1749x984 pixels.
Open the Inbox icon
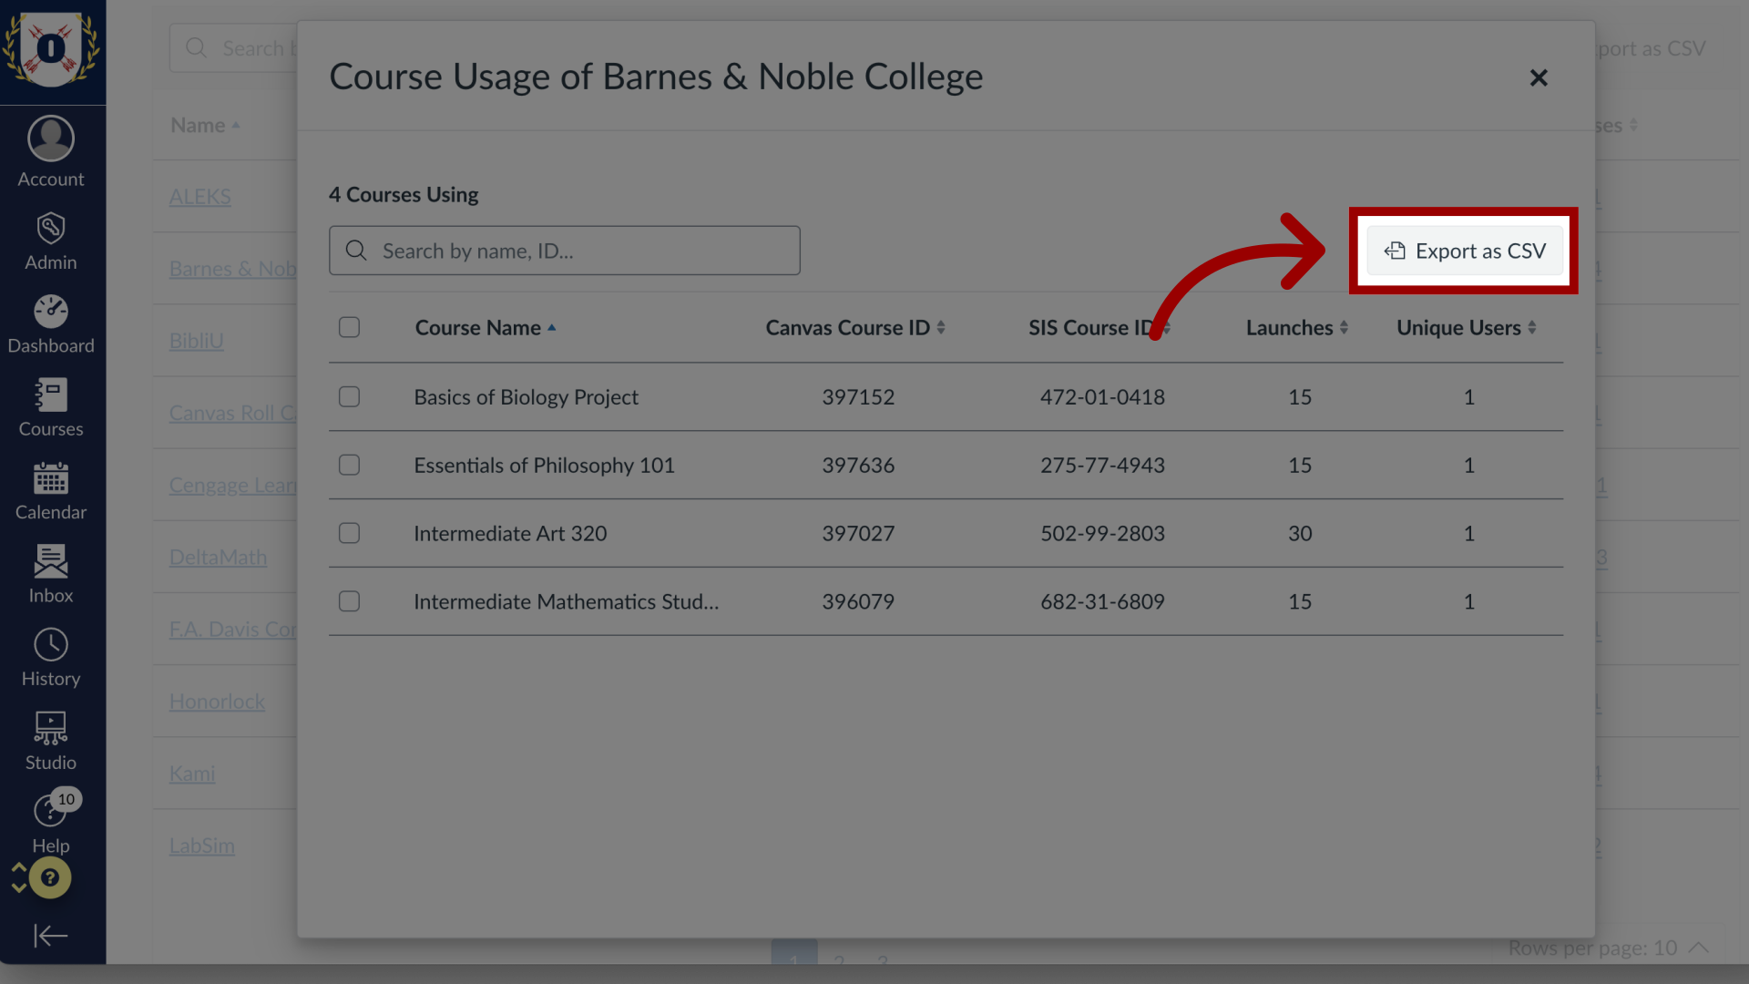pos(51,561)
